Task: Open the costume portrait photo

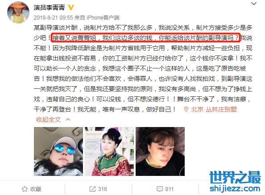Action: (109, 151)
